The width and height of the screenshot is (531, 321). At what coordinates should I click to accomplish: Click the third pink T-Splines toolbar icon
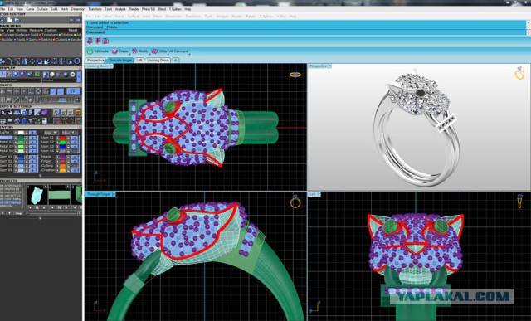pyautogui.click(x=105, y=41)
